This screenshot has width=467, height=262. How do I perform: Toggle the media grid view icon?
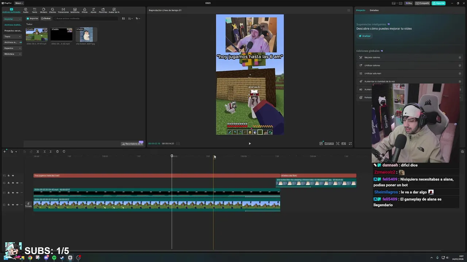[x=123, y=19]
